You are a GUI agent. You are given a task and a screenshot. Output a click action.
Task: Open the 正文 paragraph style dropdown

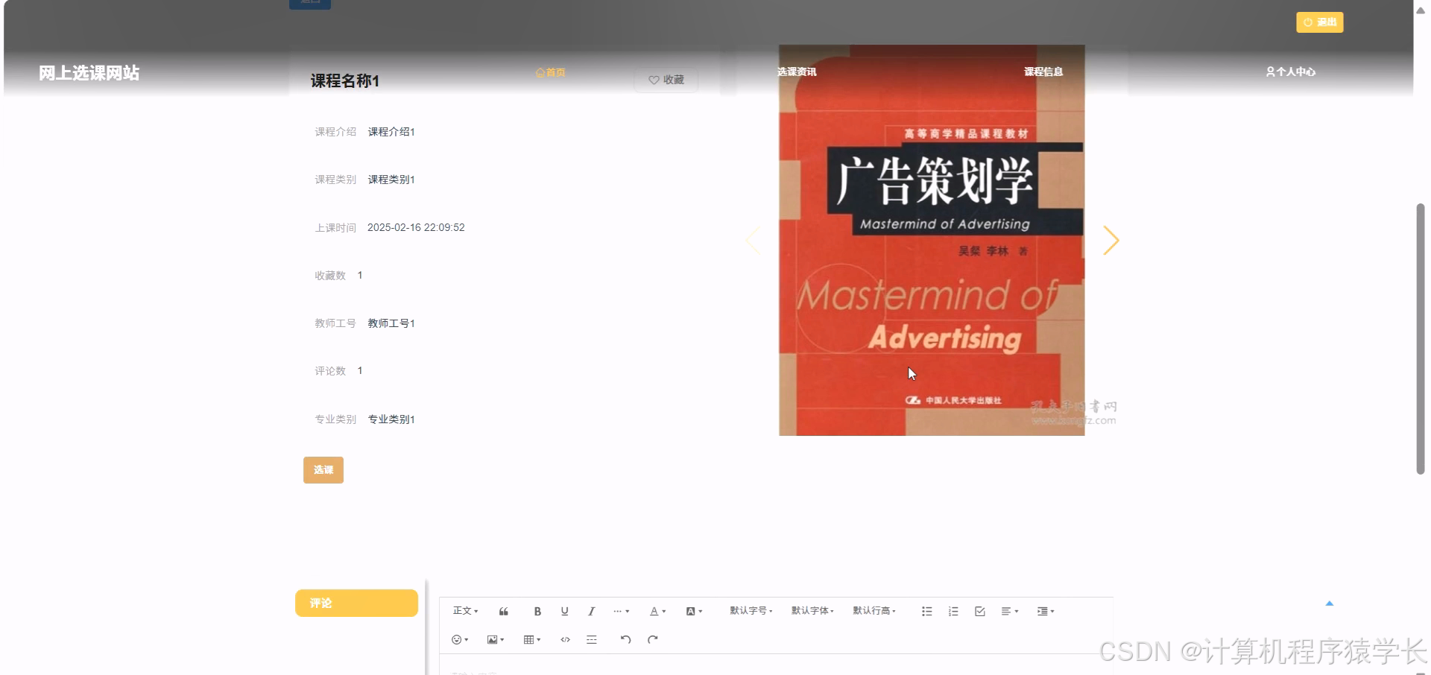pos(464,611)
